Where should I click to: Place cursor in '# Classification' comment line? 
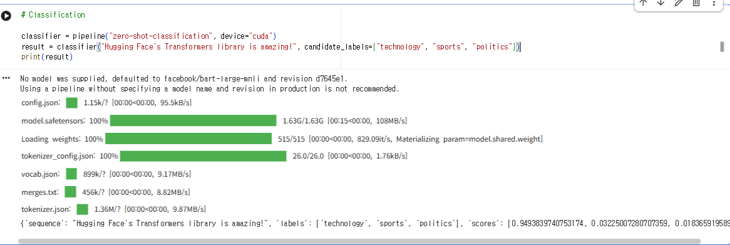click(53, 15)
